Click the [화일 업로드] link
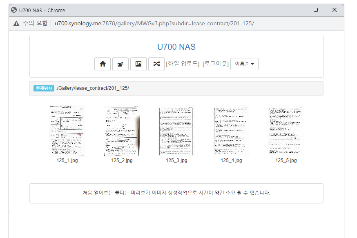The image size is (357, 238). coord(183,64)
